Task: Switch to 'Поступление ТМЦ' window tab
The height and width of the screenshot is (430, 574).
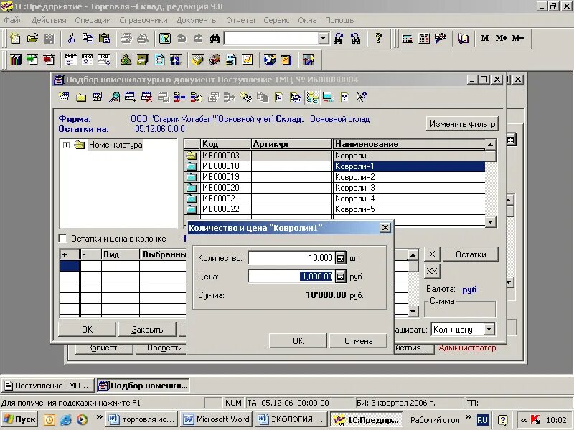Action: pyautogui.click(x=48, y=386)
